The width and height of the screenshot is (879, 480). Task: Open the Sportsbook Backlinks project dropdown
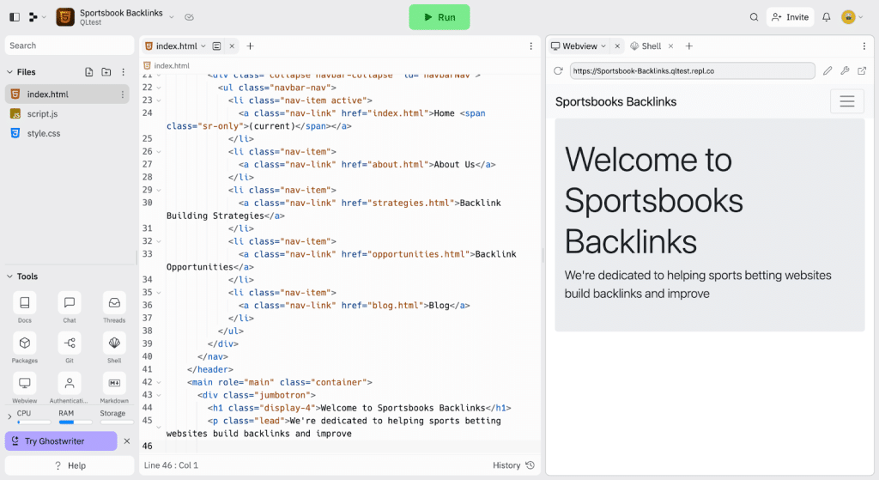[171, 17]
